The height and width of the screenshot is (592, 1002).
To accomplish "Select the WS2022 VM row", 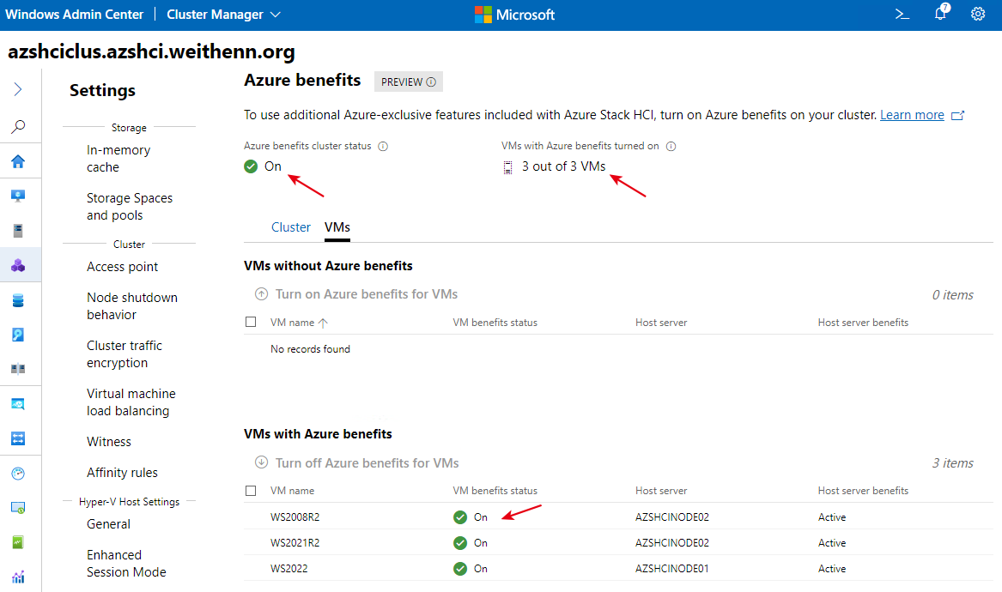I will [x=618, y=568].
